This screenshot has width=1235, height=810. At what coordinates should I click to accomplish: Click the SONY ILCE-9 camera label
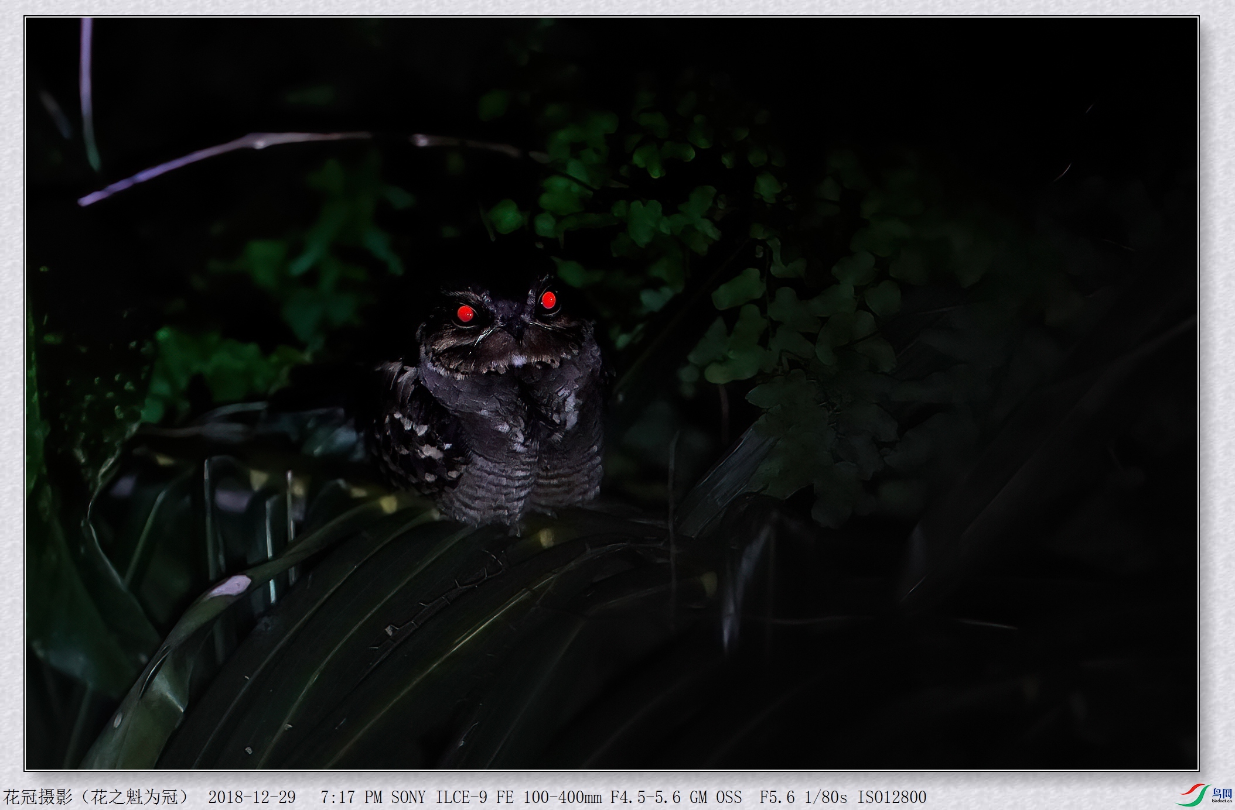point(439,797)
